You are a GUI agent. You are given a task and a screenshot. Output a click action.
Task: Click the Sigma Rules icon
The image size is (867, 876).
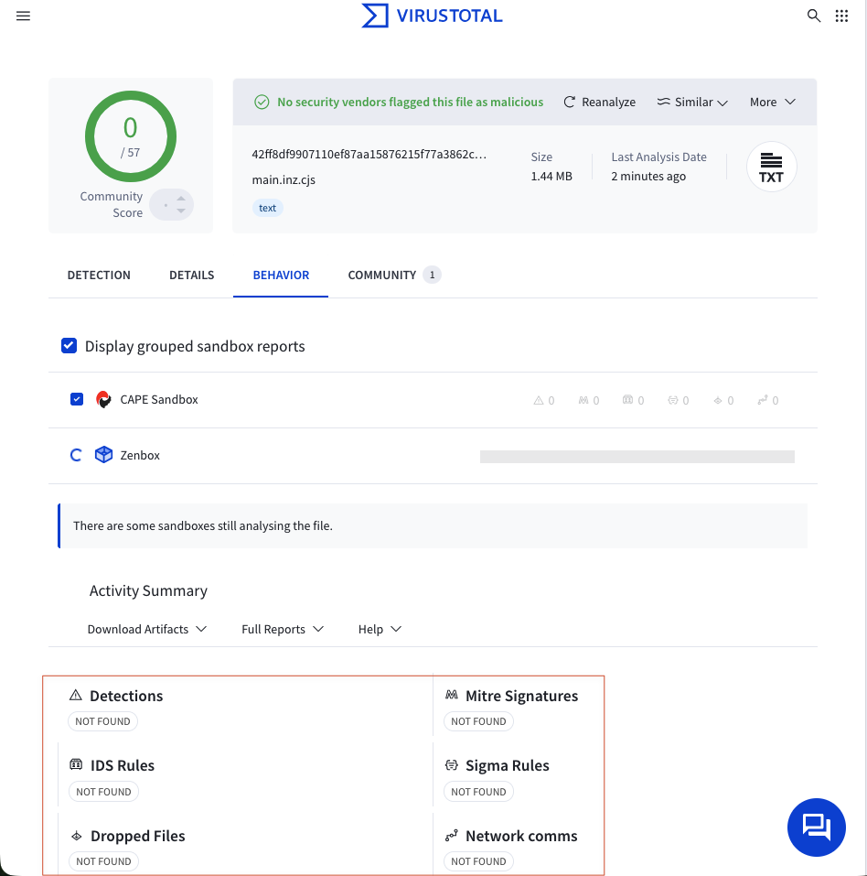point(451,765)
